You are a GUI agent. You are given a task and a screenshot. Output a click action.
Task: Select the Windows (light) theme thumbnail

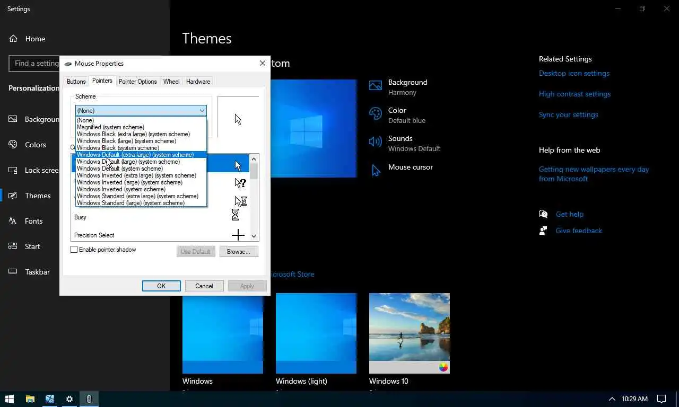pyautogui.click(x=316, y=333)
